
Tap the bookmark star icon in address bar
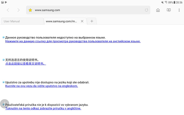click(30, 10)
